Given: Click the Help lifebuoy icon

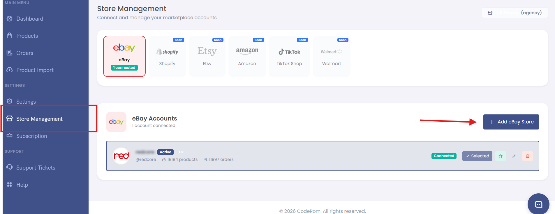Looking at the screenshot, I should point(10,184).
